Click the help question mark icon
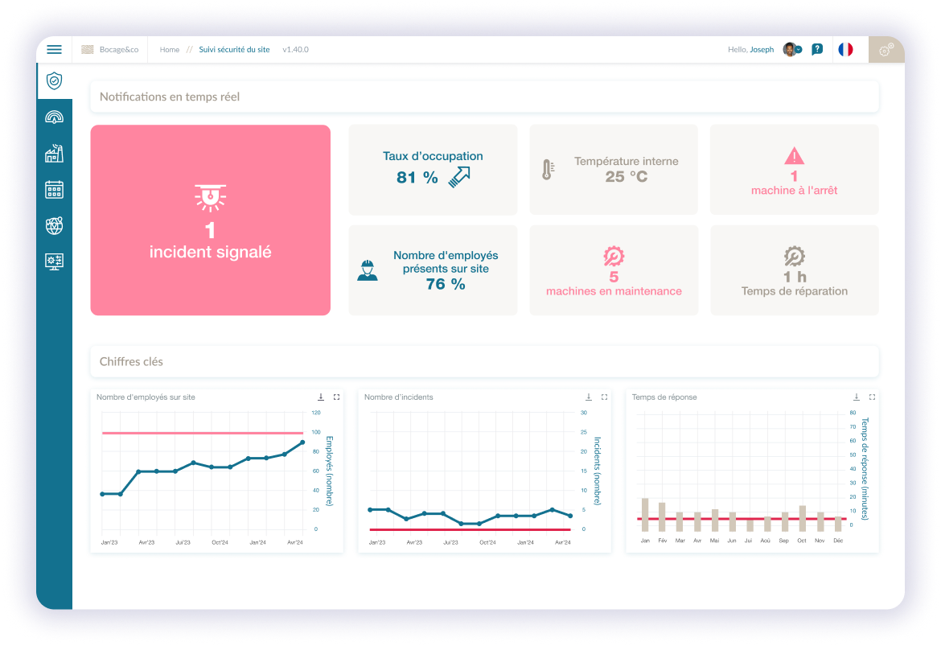The height and width of the screenshot is (646, 941). click(817, 50)
